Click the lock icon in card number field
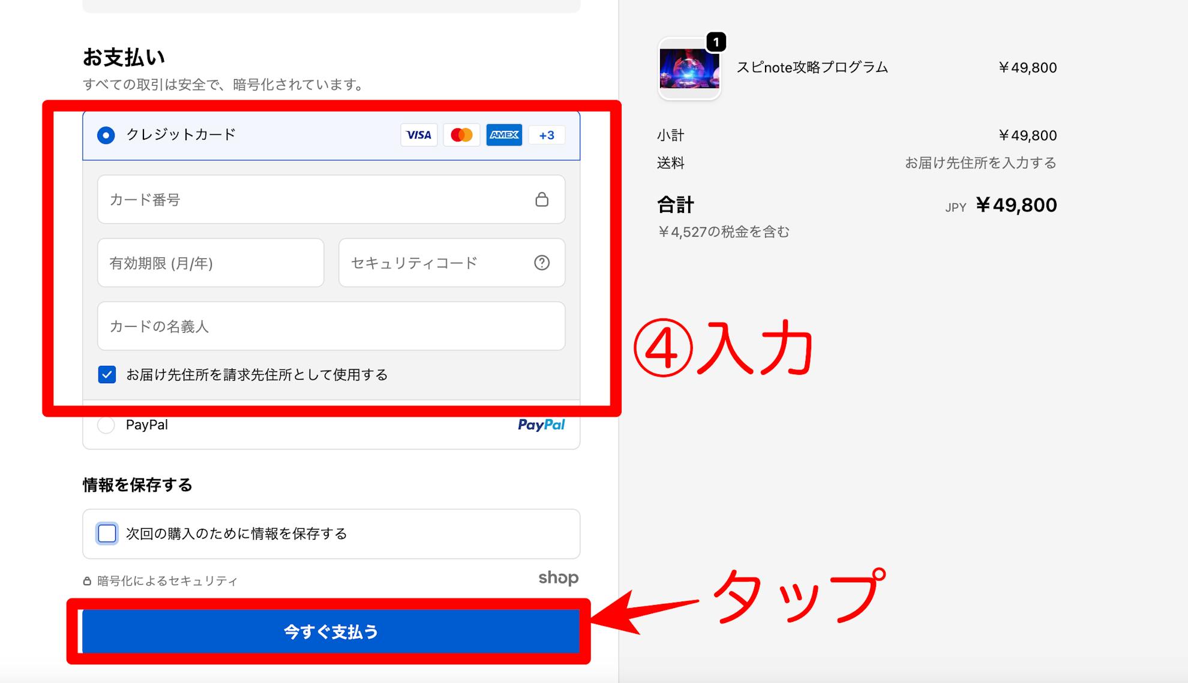The height and width of the screenshot is (683, 1188). 542,200
